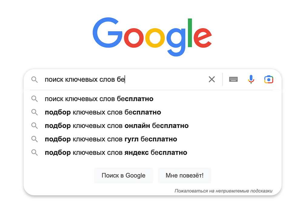
Task: Click magnifier icon beside 'онлайн бесплатно' suggestion
Action: [35, 126]
